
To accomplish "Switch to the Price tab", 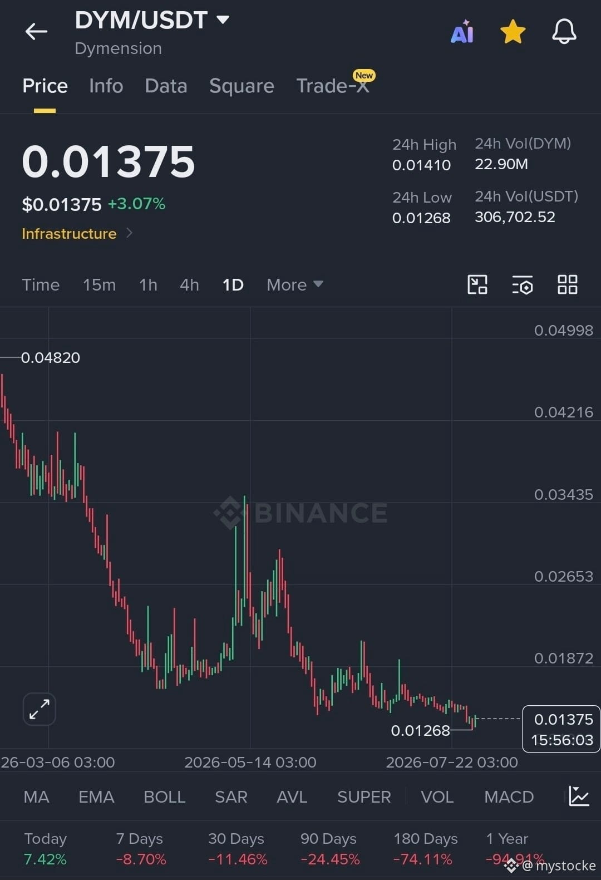I will tap(45, 86).
